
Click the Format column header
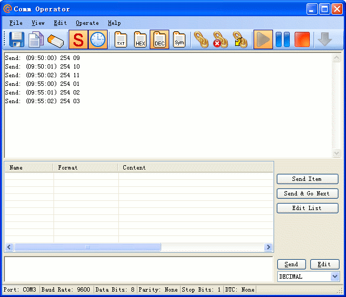click(85, 167)
